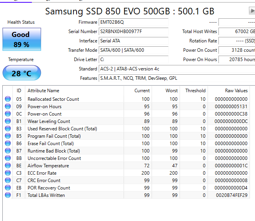255x221 pixels.
Task: Click the 28 °C temperature indicator
Action: 22,73
